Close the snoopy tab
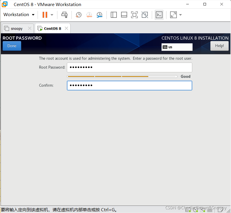The width and height of the screenshot is (231, 213). (x=30, y=28)
